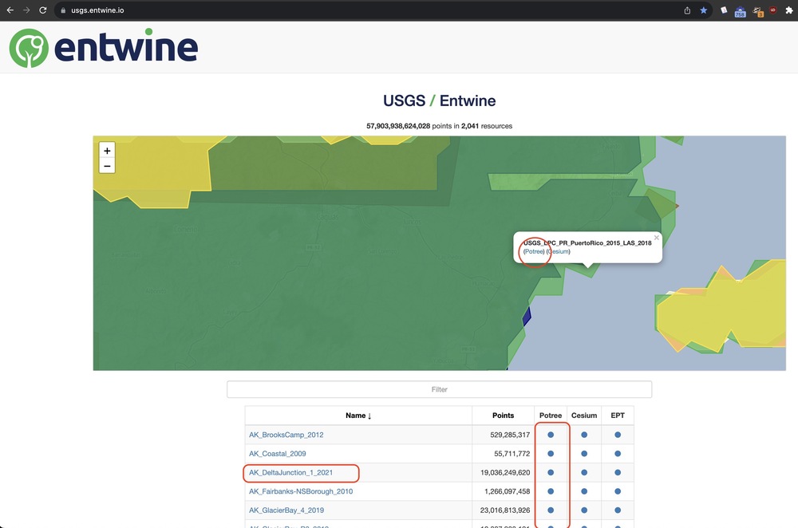View site info via the padlock icon
Image resolution: width=798 pixels, height=528 pixels.
[x=63, y=10]
